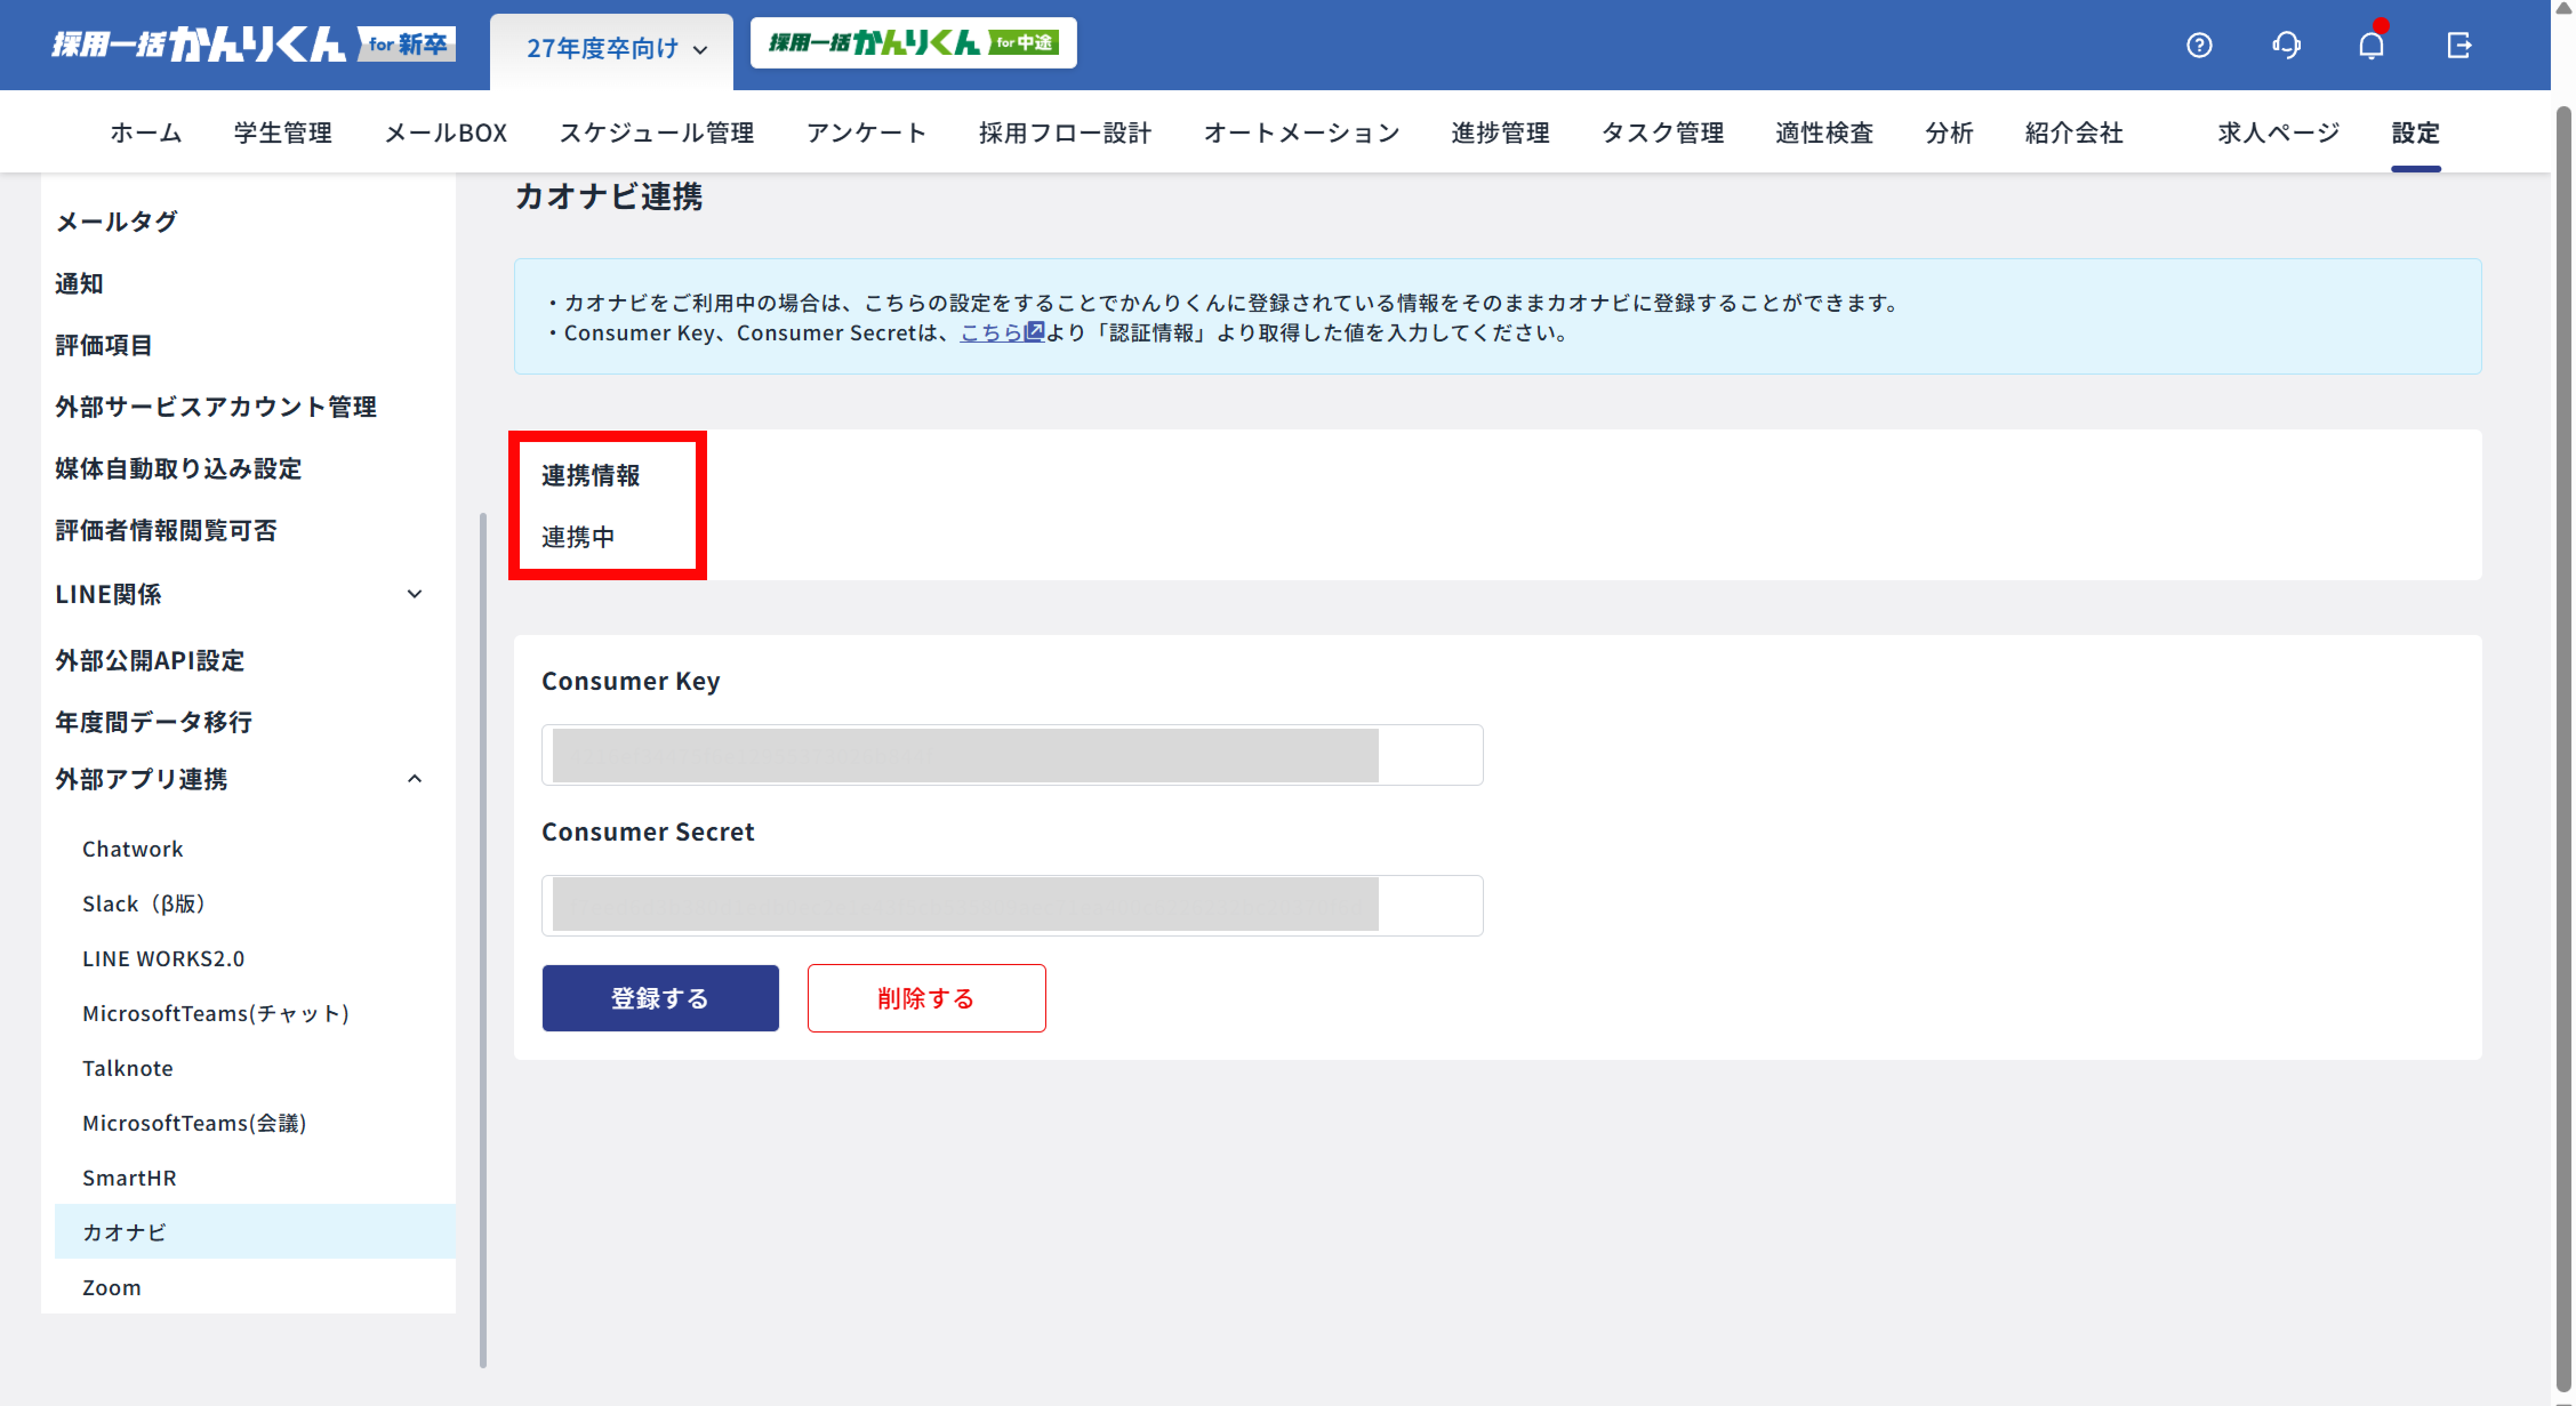Click the Consumer Key input field
The width and height of the screenshot is (2576, 1406).
pos(1011,755)
